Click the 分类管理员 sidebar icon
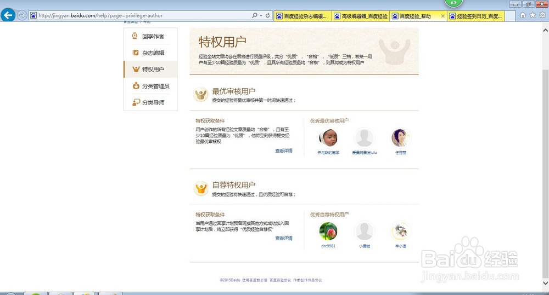 point(136,85)
